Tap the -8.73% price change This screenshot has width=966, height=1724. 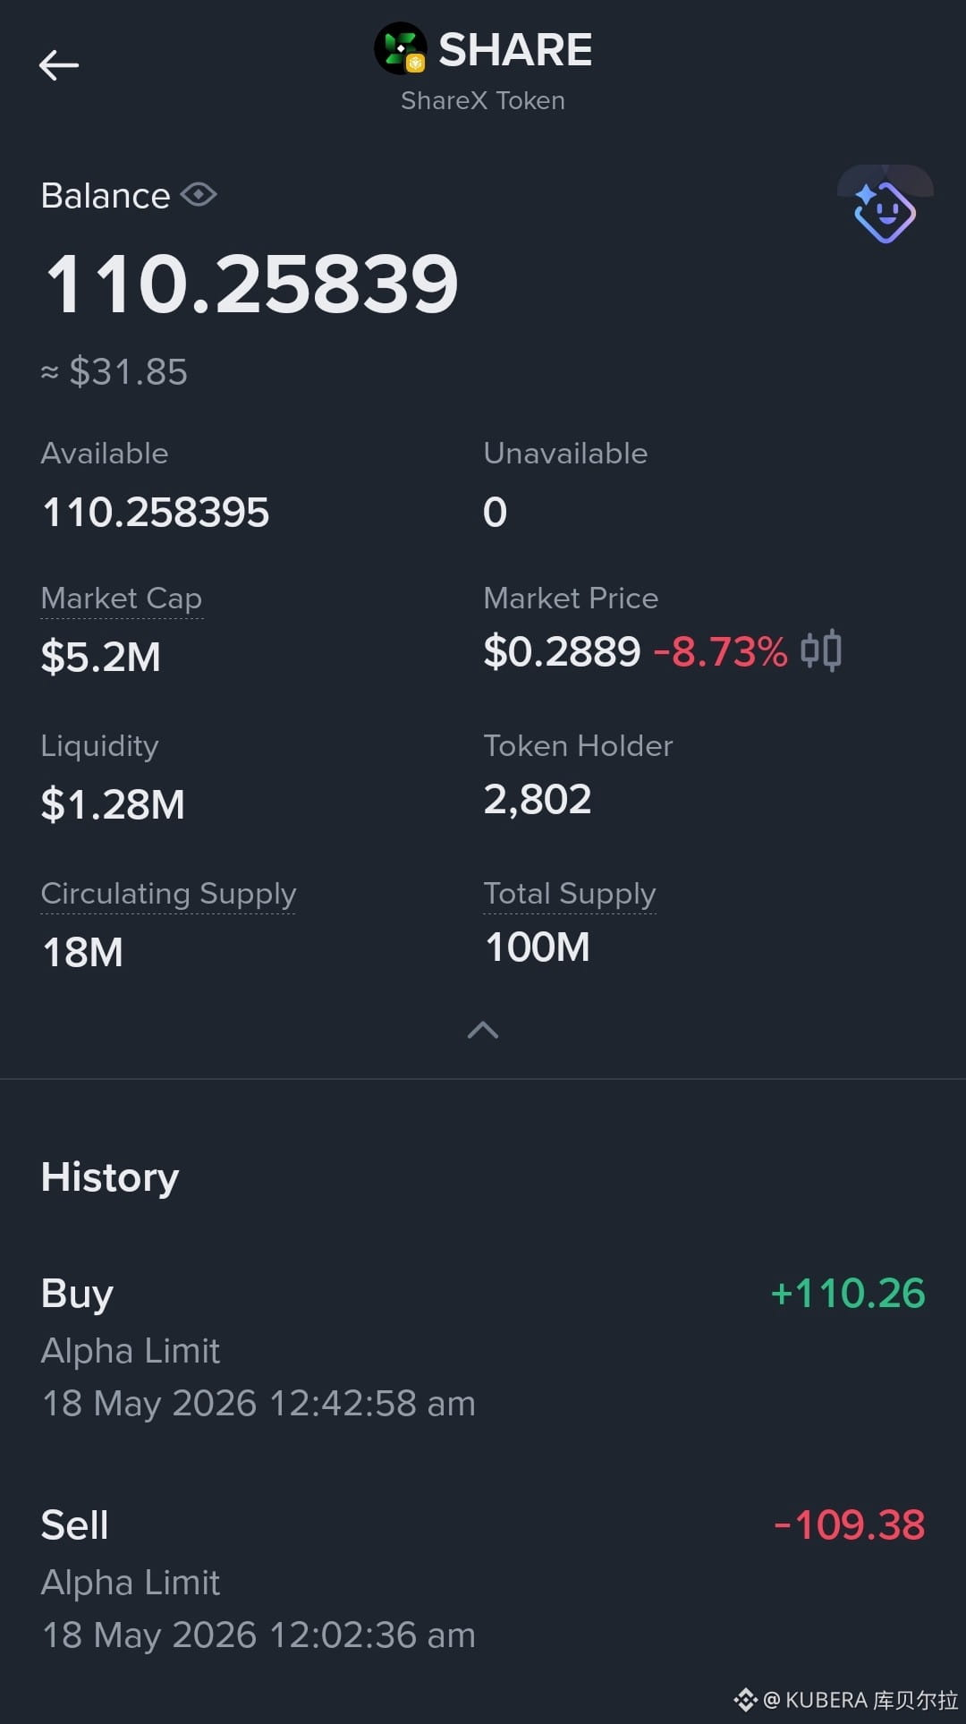point(721,651)
